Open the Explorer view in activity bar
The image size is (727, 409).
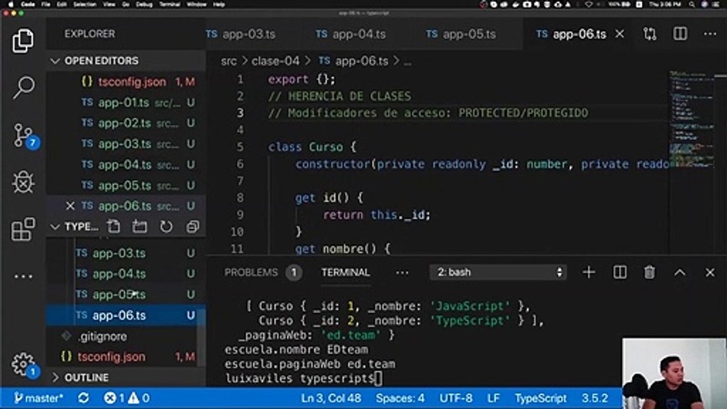click(x=23, y=41)
